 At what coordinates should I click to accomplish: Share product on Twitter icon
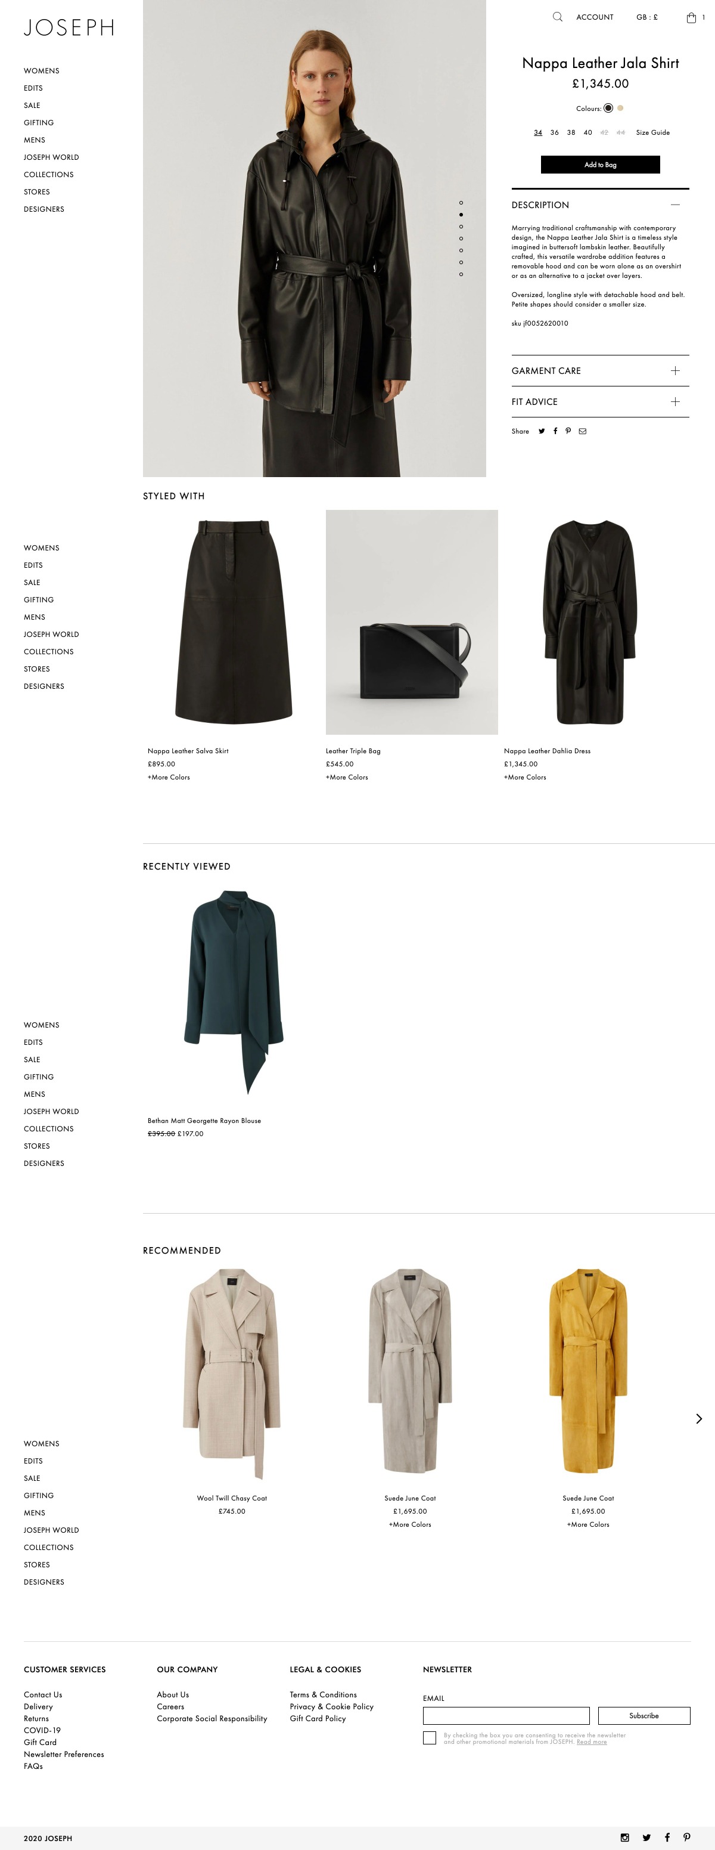pos(542,431)
